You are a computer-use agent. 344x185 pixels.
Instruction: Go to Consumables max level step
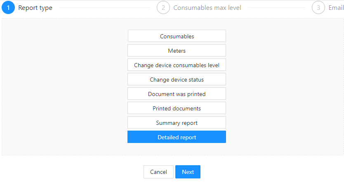207,8
